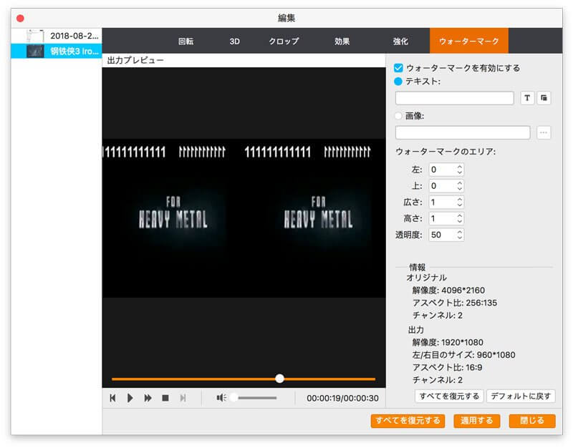The width and height of the screenshot is (573, 448).
Task: Stop the video playback
Action: [x=165, y=398]
